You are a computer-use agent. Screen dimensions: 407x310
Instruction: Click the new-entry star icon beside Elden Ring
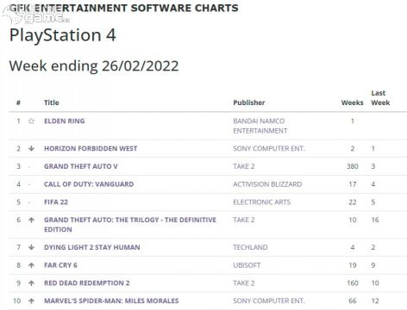(31, 121)
